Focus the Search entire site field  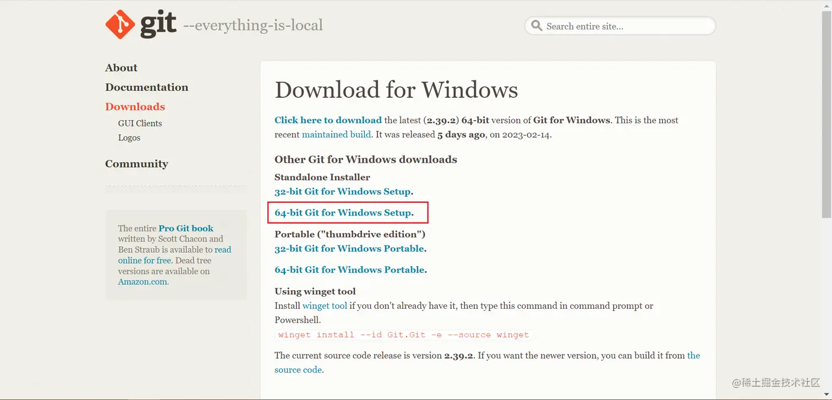(x=620, y=26)
